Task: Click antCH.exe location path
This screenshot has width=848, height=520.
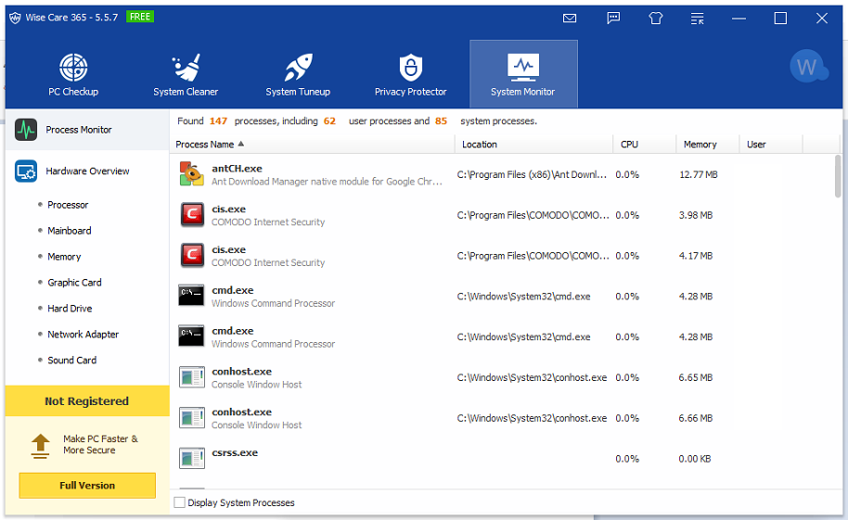Action: [532, 174]
